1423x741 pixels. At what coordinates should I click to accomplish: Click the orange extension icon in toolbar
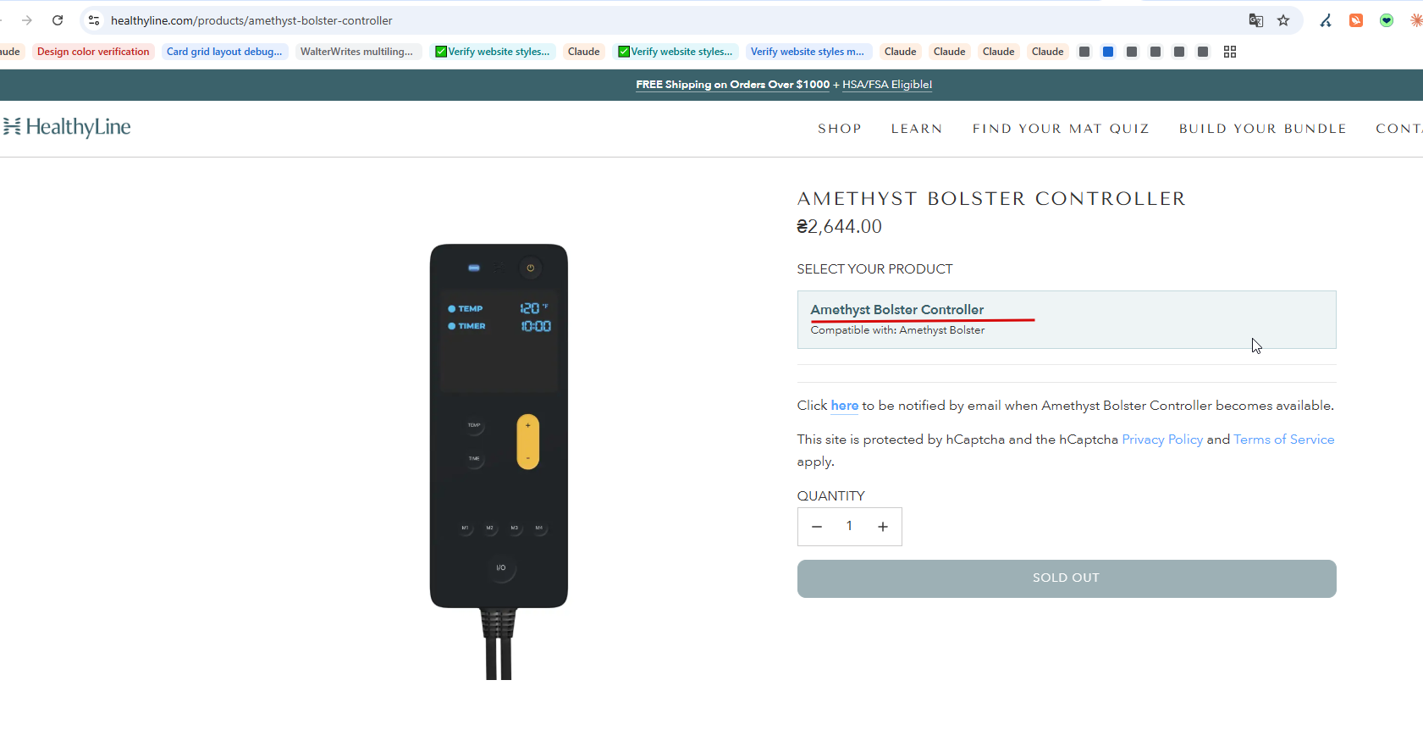(1356, 20)
